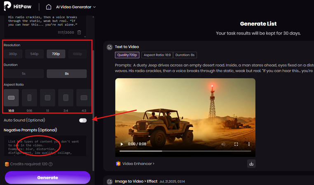314x185 pixels.
Task: Pick 16:9 aspect ratio
Action: [11, 98]
